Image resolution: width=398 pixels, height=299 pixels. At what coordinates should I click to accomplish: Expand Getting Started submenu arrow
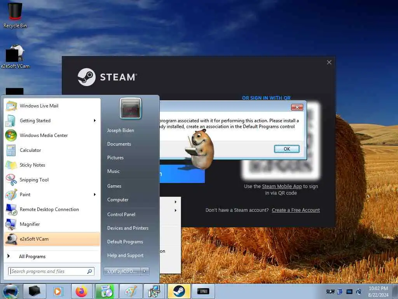(x=95, y=121)
